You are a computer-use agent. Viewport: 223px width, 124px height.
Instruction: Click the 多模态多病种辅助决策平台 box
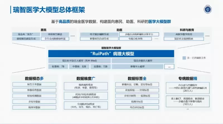(139, 34)
